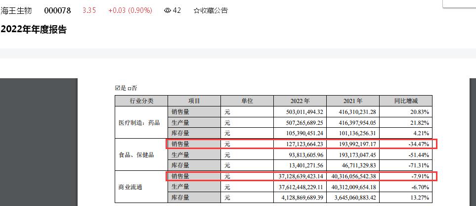Select value 37,128,639,423.14
Viewport: 476px width, 206px height.
(301, 176)
